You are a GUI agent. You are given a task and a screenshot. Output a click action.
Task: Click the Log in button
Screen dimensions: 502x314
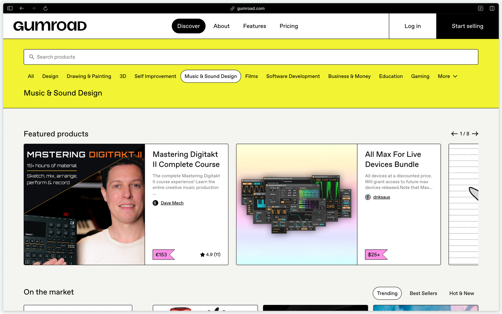(x=413, y=26)
